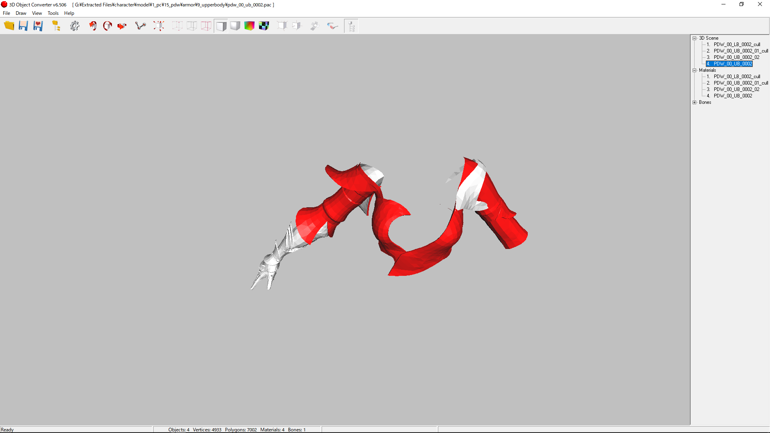Viewport: 770px width, 433px height.
Task: Select material 3 PDW_00_UB_0002_02
Action: point(736,89)
